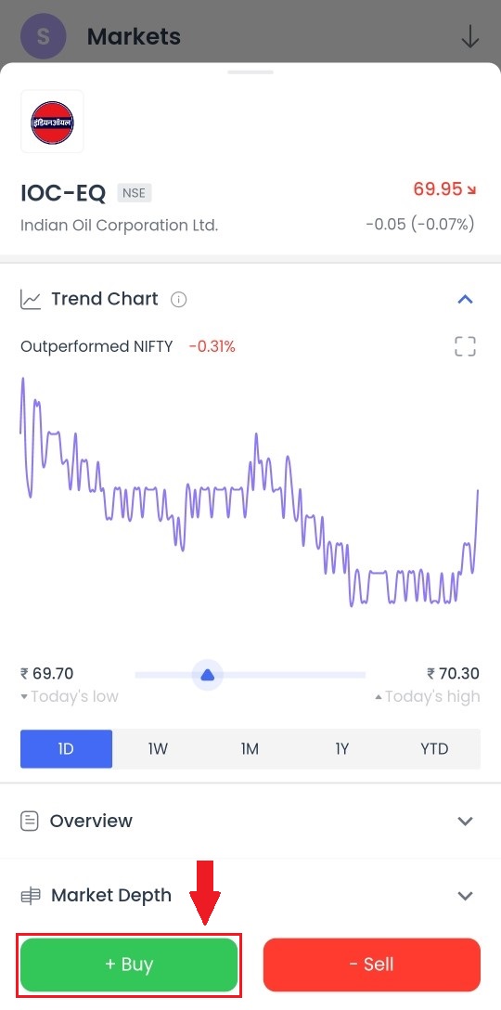
Task: Tap the down arrow icon beside Markets
Action: pos(470,37)
